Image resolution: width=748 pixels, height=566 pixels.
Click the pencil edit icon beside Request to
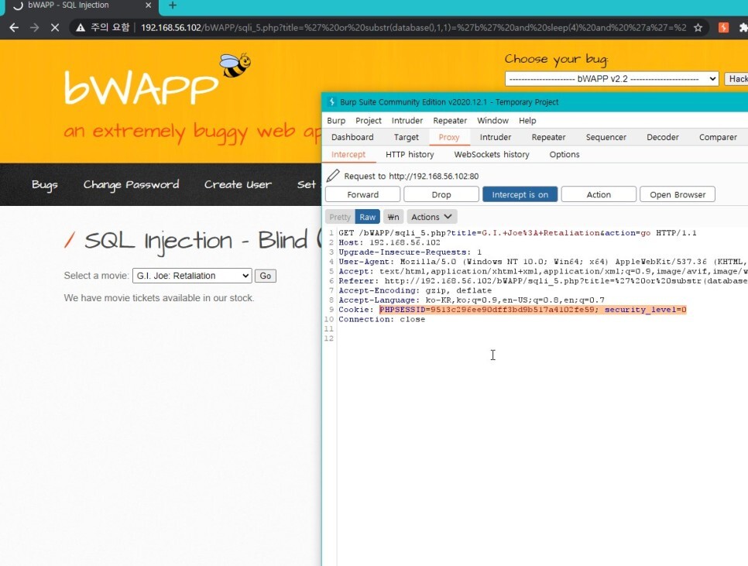pyautogui.click(x=333, y=176)
